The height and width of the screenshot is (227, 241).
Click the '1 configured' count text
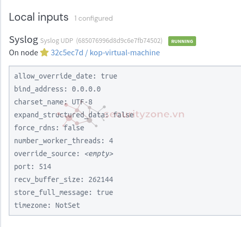(93, 19)
